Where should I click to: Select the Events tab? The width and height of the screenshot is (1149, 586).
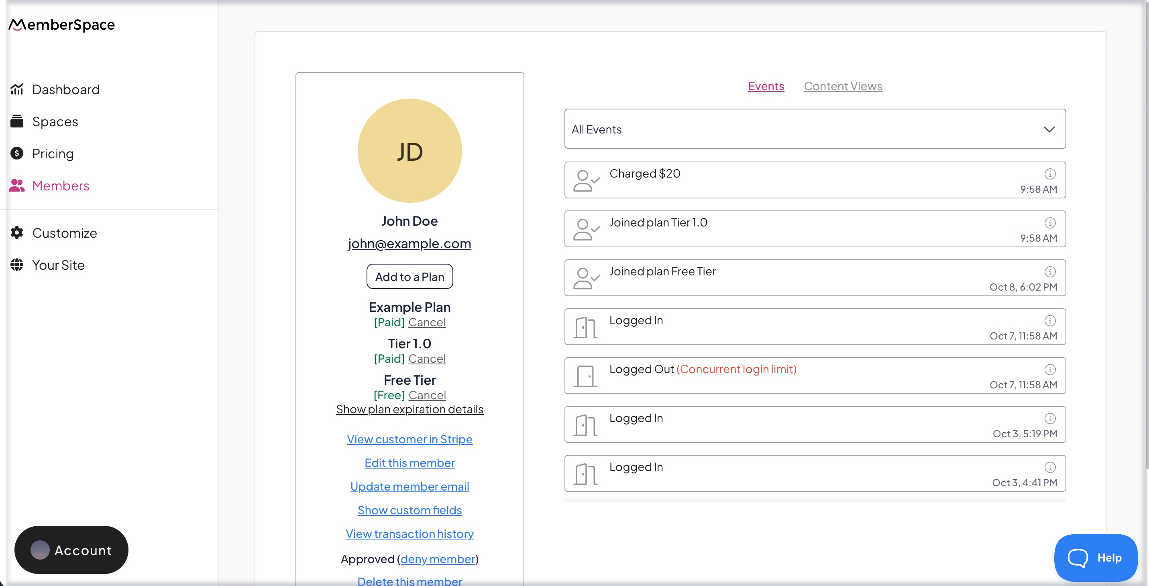pos(766,86)
